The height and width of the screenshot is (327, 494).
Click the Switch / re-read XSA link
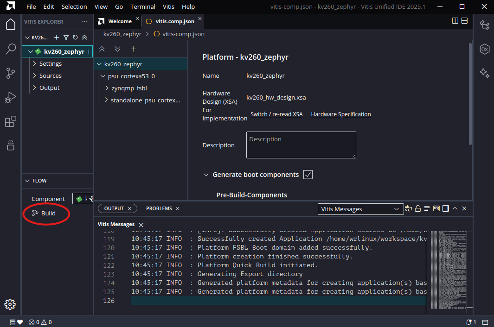(x=276, y=114)
